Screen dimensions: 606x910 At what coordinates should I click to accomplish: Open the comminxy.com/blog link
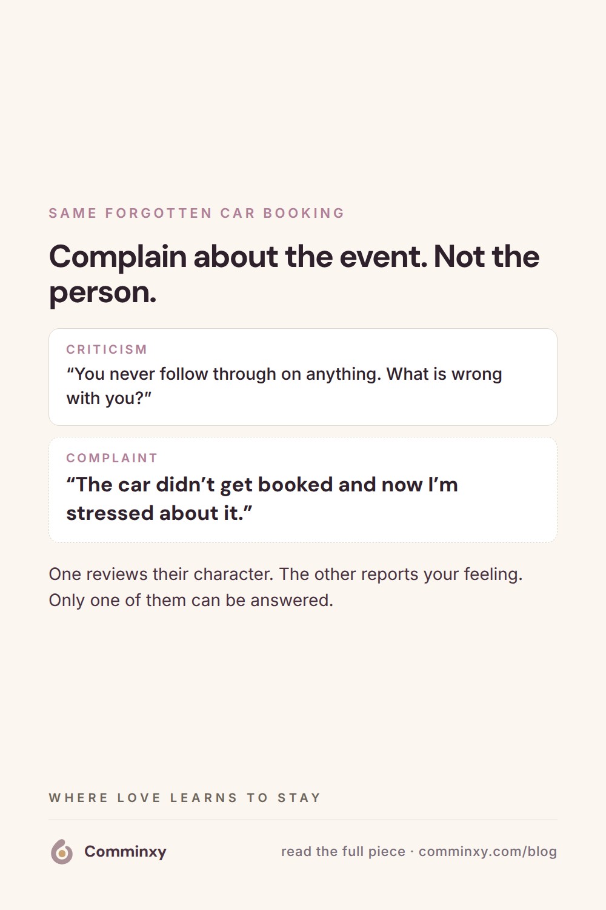[x=488, y=852]
